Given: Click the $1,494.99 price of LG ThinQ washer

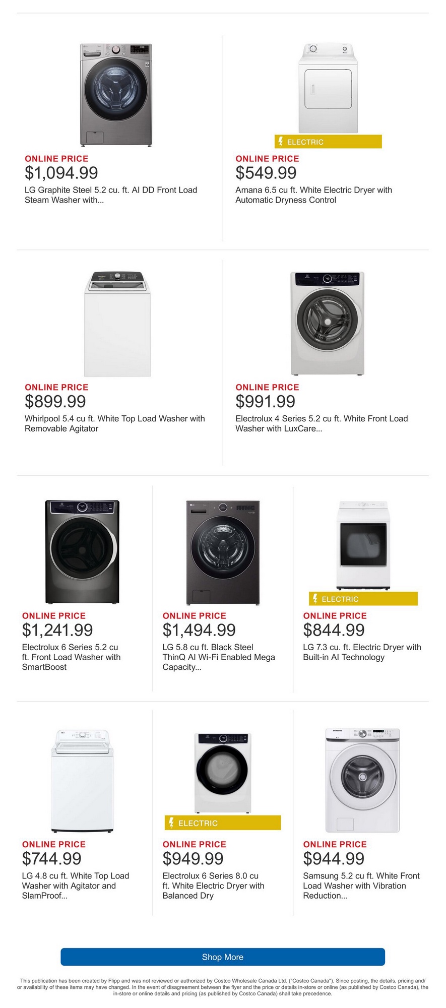Looking at the screenshot, I should 199,630.
